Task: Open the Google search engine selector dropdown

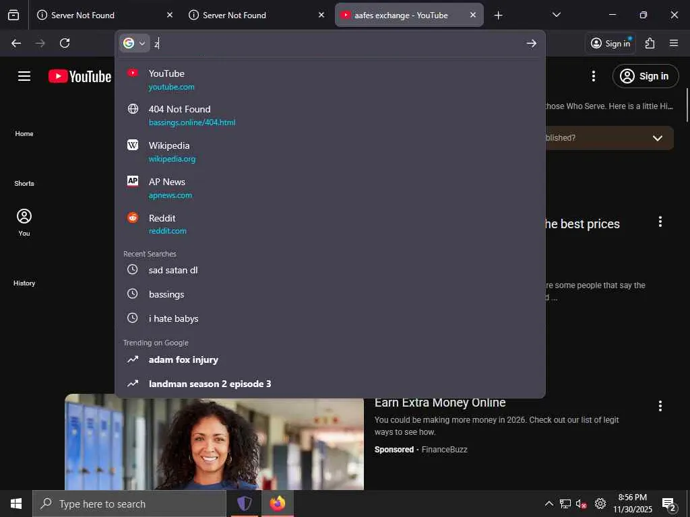Action: tap(135, 43)
